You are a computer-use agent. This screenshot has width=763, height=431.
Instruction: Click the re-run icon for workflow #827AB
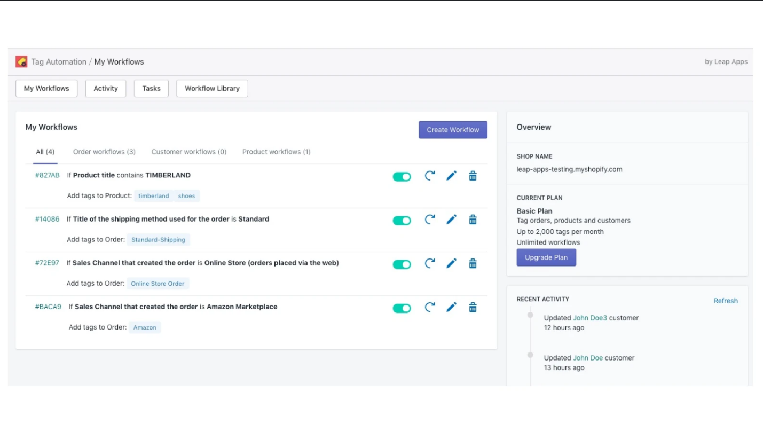(430, 176)
